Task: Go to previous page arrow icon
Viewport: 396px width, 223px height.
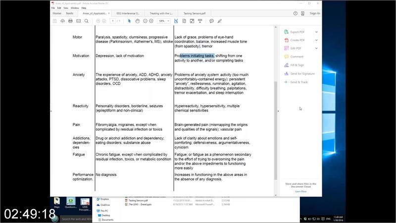Action: pyautogui.click(x=98, y=21)
